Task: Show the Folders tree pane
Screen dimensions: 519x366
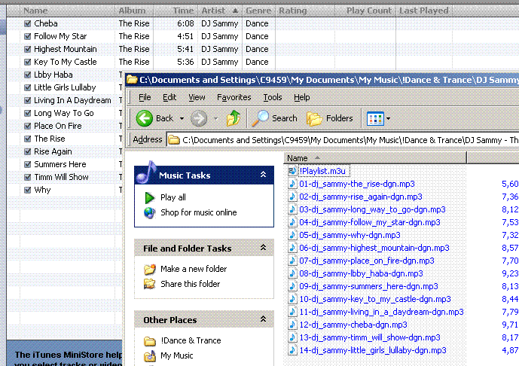Action: [330, 118]
